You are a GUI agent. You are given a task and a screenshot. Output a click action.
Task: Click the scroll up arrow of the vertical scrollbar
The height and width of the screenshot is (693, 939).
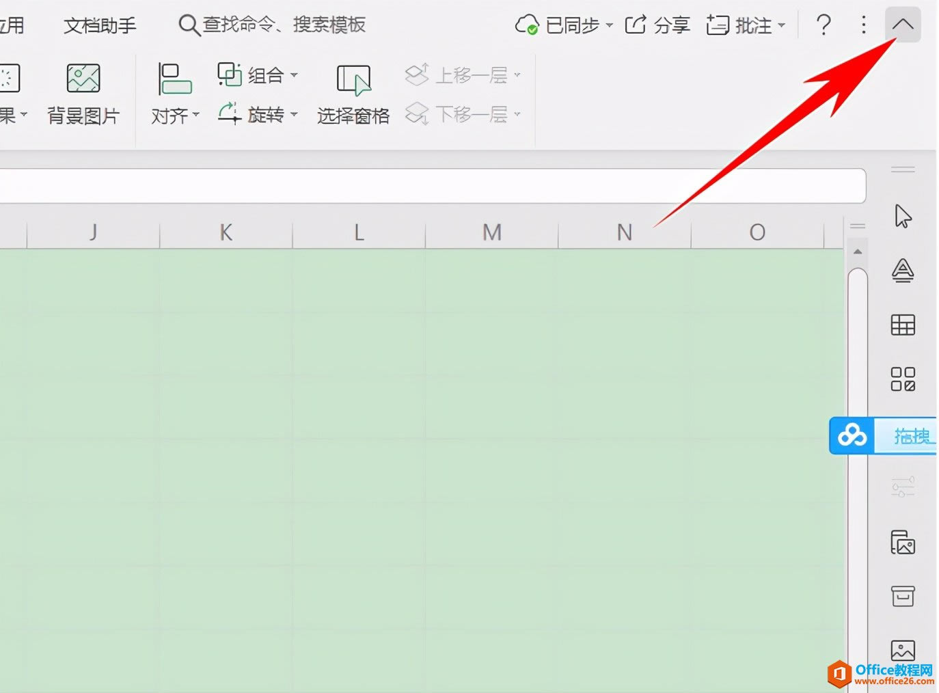pos(858,252)
